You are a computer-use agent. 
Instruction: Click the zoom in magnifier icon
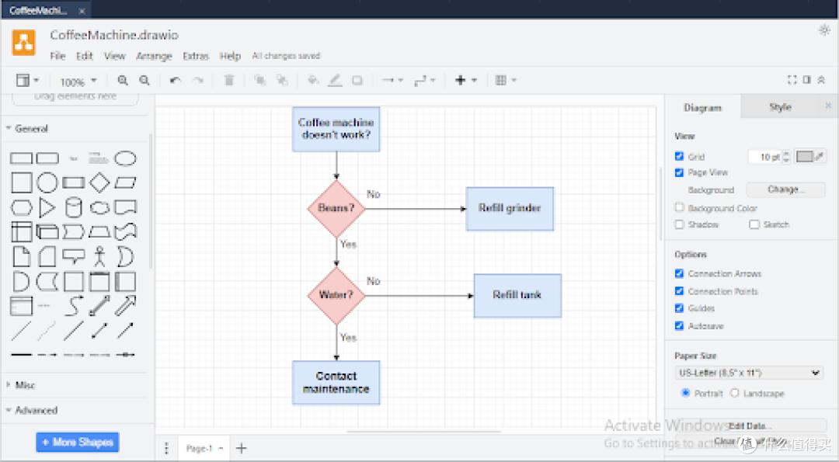[x=123, y=80]
